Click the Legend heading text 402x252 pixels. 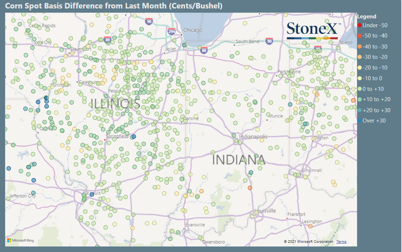[367, 17]
